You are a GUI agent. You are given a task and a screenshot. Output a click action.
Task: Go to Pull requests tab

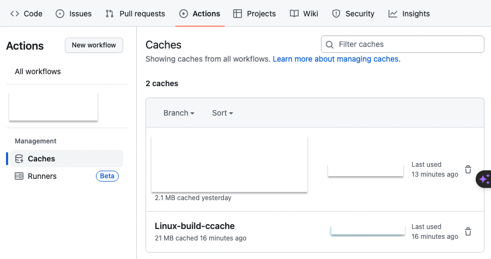click(135, 14)
